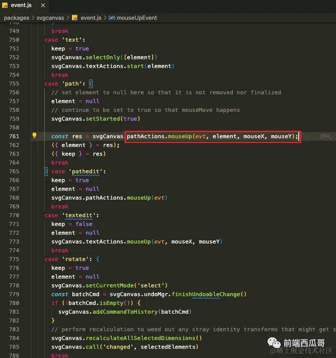This screenshot has width=336, height=358.
Task: Click the event.js breadcrumb segment
Action: [91, 18]
